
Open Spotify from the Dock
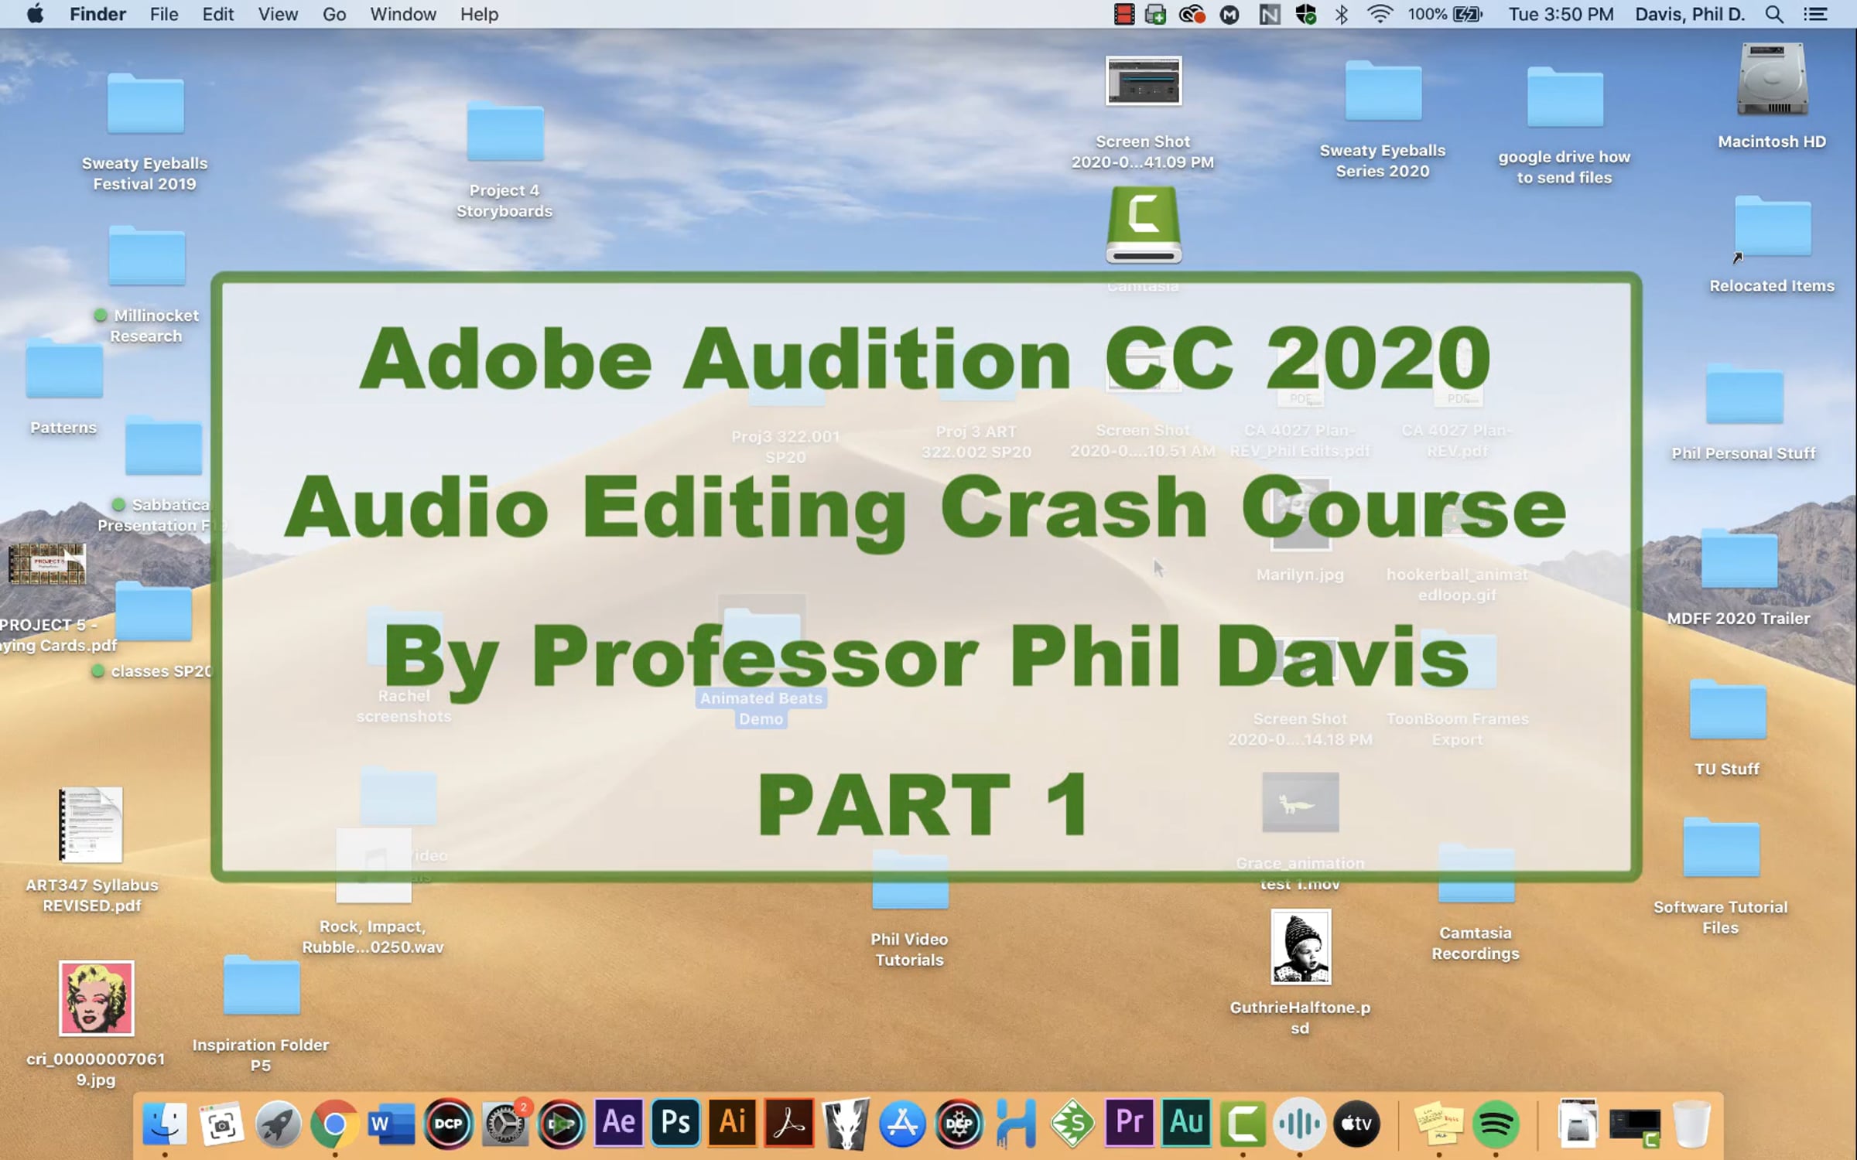(x=1495, y=1124)
